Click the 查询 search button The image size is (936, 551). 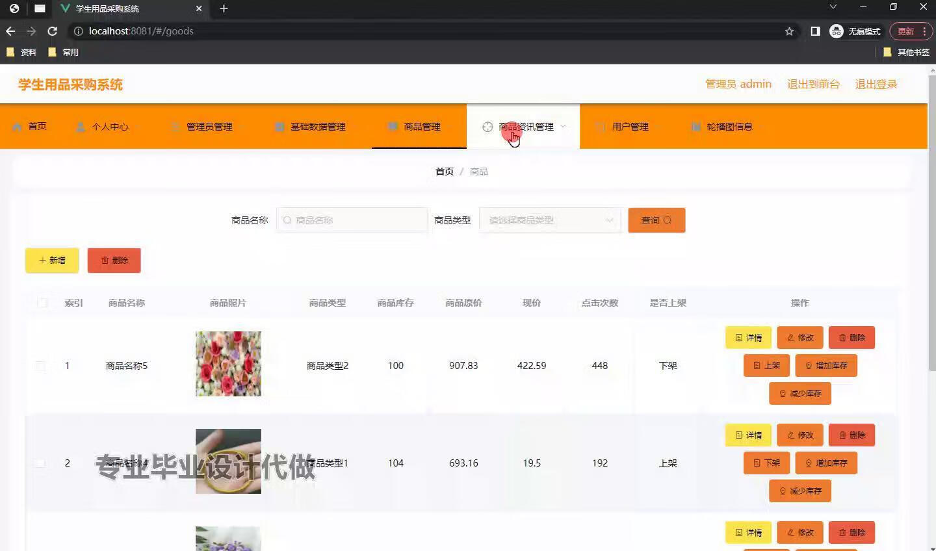[x=656, y=220]
